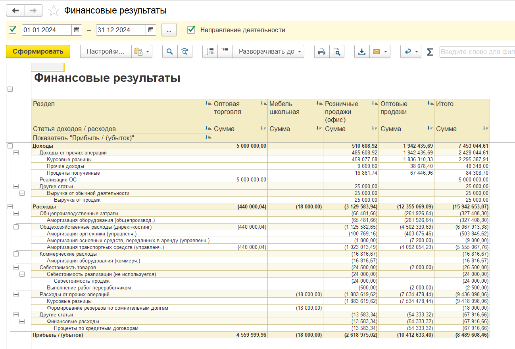The image size is (515, 349).
Task: Click the magnifier Find icon
Action: [170, 52]
